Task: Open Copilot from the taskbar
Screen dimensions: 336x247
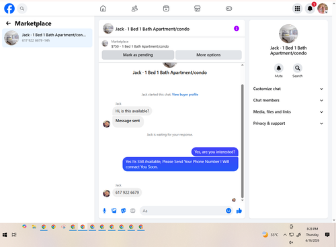Action: (24, 227)
